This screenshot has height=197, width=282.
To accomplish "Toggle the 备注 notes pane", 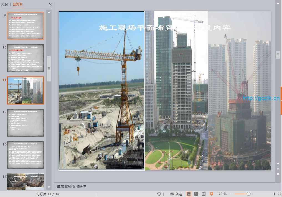I will click(x=176, y=194).
